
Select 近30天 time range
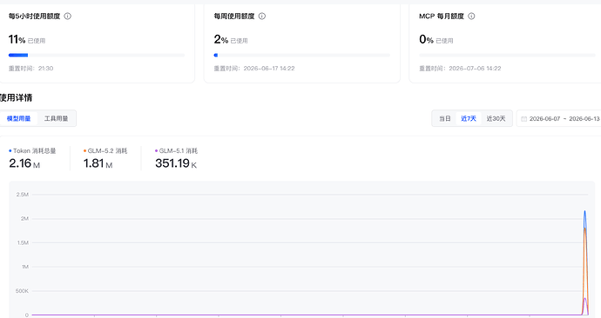(x=496, y=118)
